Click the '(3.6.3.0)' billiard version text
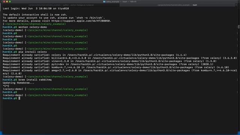Image resolution: width=240 pixels, height=135 pixels. point(230,58)
